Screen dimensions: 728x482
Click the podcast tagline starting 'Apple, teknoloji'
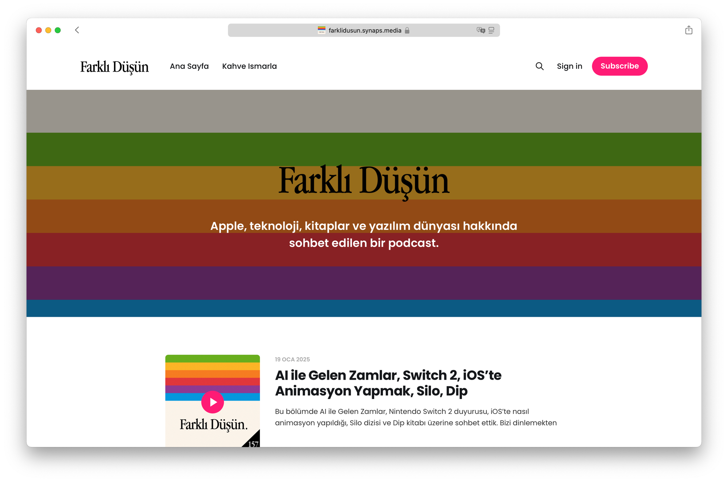(364, 234)
